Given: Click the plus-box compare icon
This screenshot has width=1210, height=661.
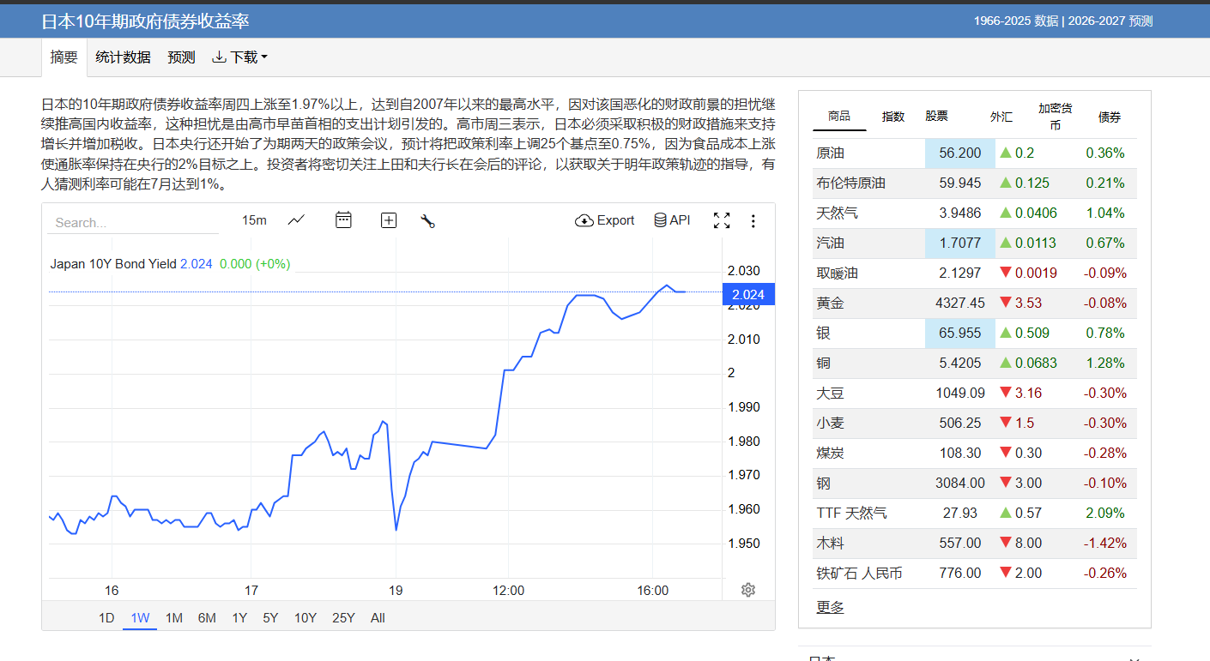Looking at the screenshot, I should click(389, 220).
